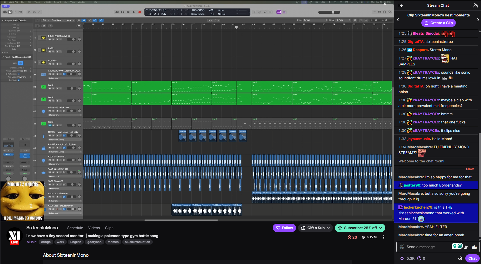This screenshot has height=264, width=481.
Task: Collapse the Stream Chat panel
Action: 400,5
